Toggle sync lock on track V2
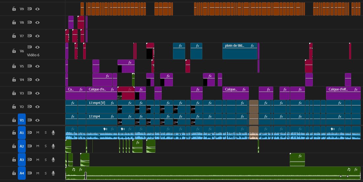Screen dimensions: 363x182 (30, 107)
